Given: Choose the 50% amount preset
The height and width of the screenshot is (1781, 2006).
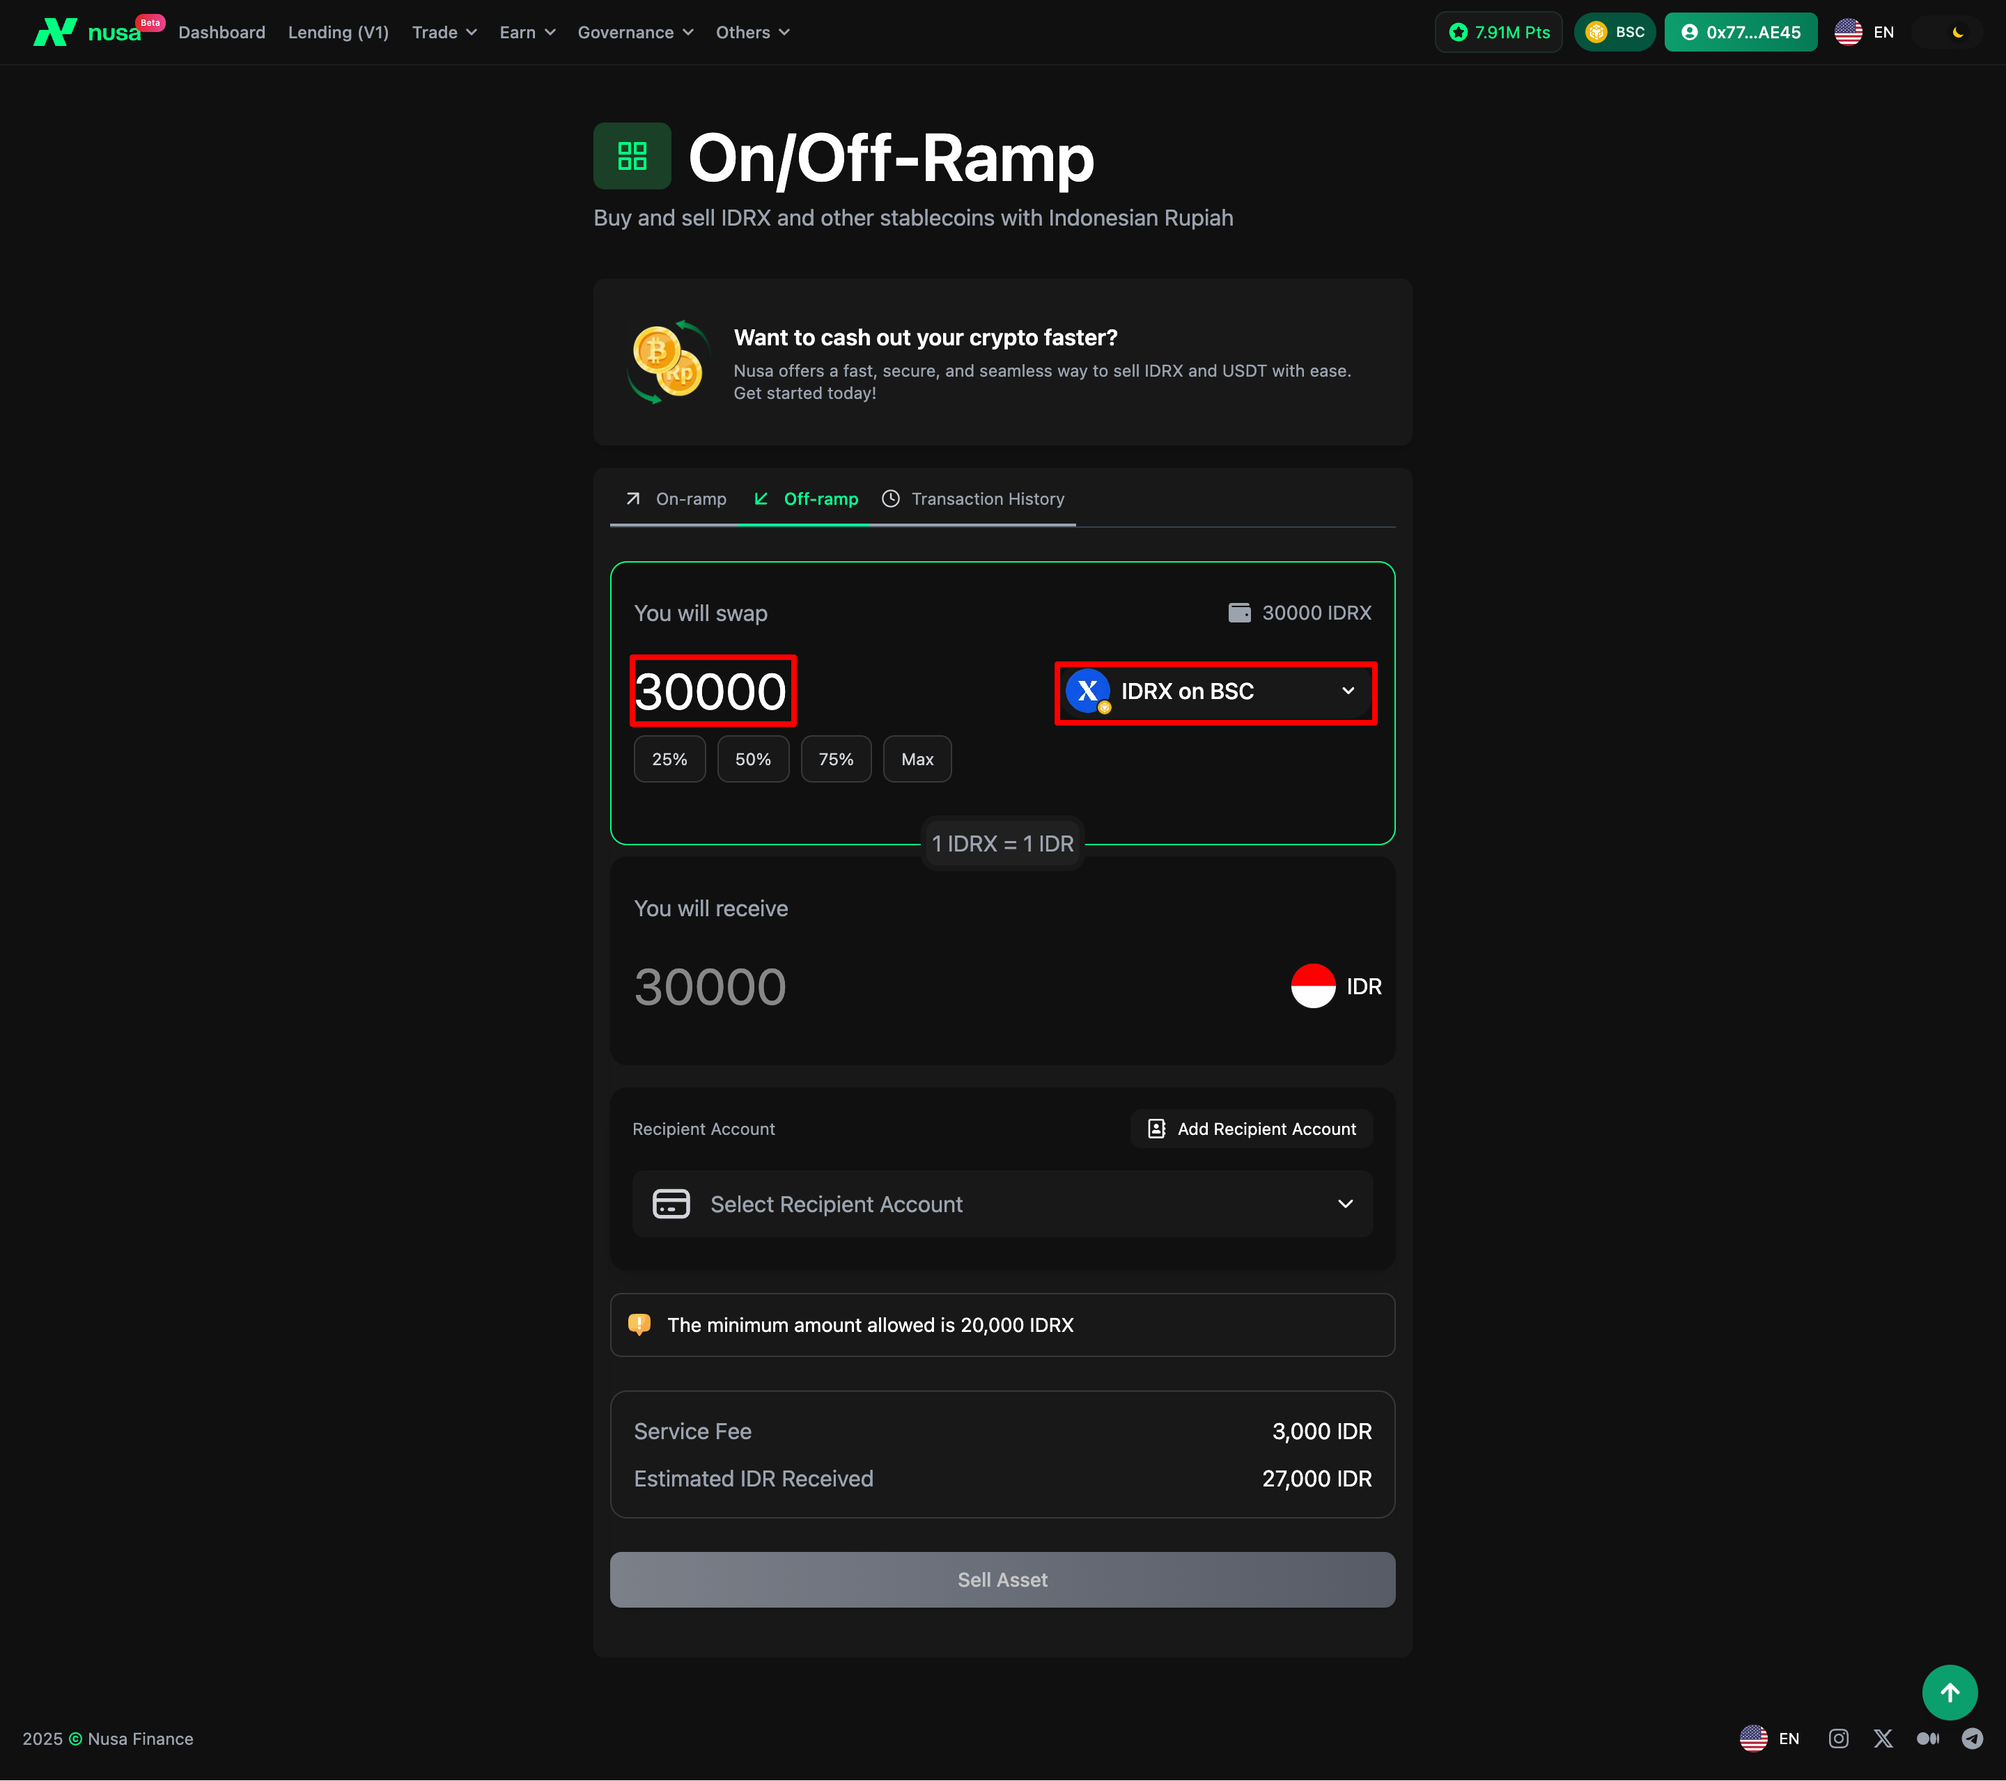Looking at the screenshot, I should click(753, 760).
